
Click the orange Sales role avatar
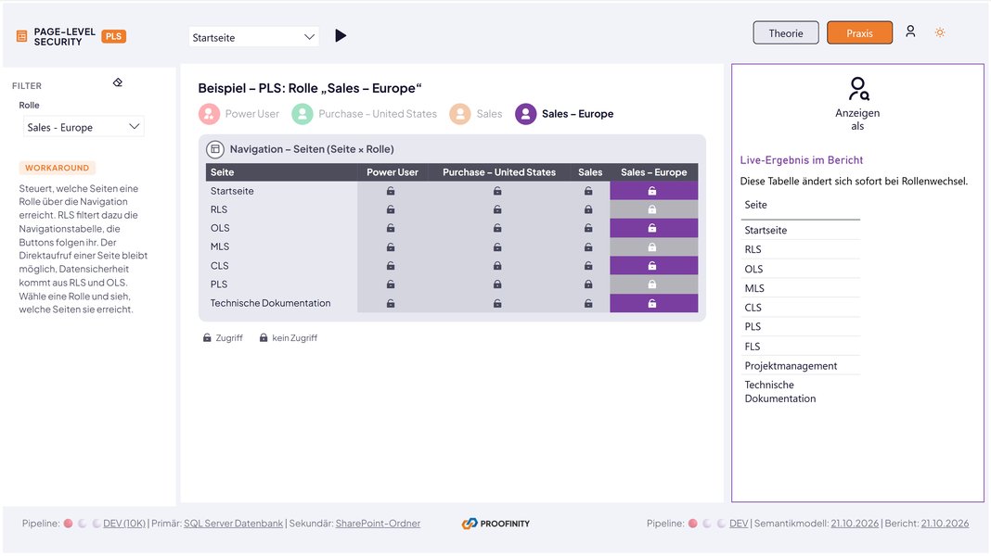[460, 114]
